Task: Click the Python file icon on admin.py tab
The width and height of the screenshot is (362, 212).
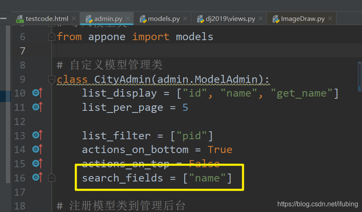Action: [x=89, y=19]
